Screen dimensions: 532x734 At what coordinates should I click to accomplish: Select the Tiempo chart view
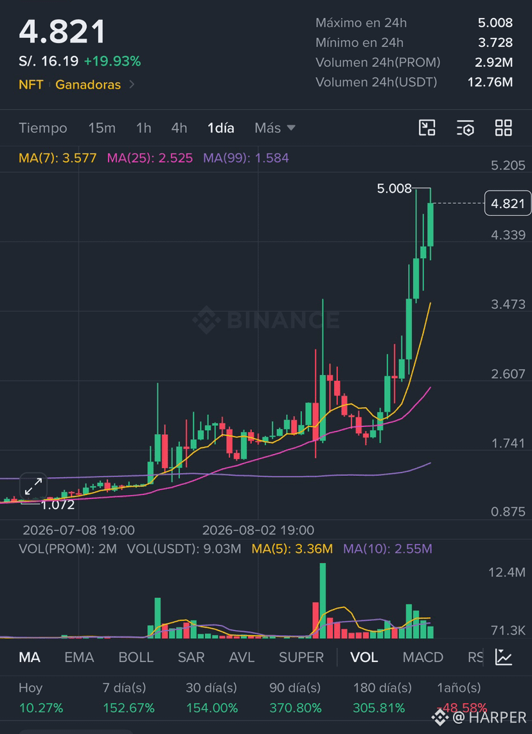click(42, 128)
